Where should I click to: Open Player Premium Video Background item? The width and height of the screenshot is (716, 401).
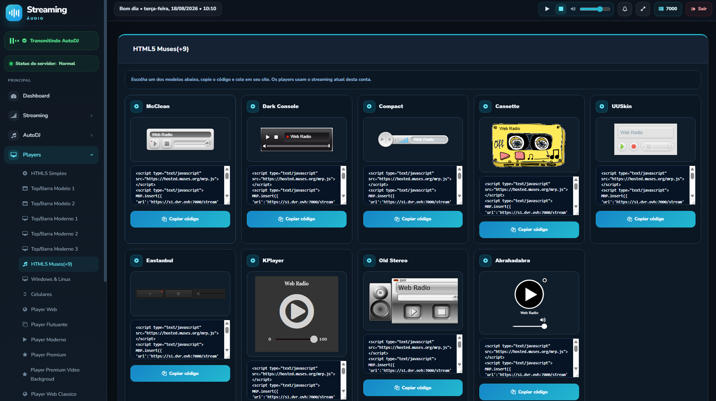pos(59,375)
